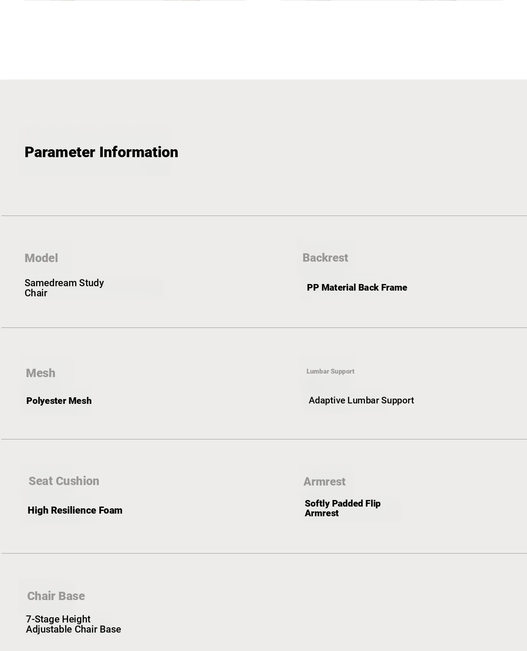The image size is (527, 651).
Task: Select the Model label
Action: [41, 258]
